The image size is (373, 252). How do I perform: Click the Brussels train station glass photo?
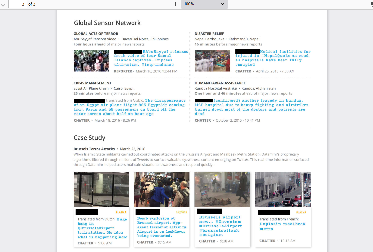(101, 190)
